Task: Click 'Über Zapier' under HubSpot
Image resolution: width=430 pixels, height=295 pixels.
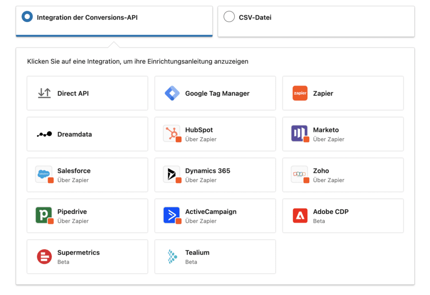Action: 201,139
